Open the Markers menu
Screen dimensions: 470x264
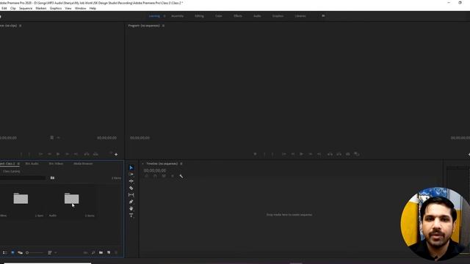(41, 8)
